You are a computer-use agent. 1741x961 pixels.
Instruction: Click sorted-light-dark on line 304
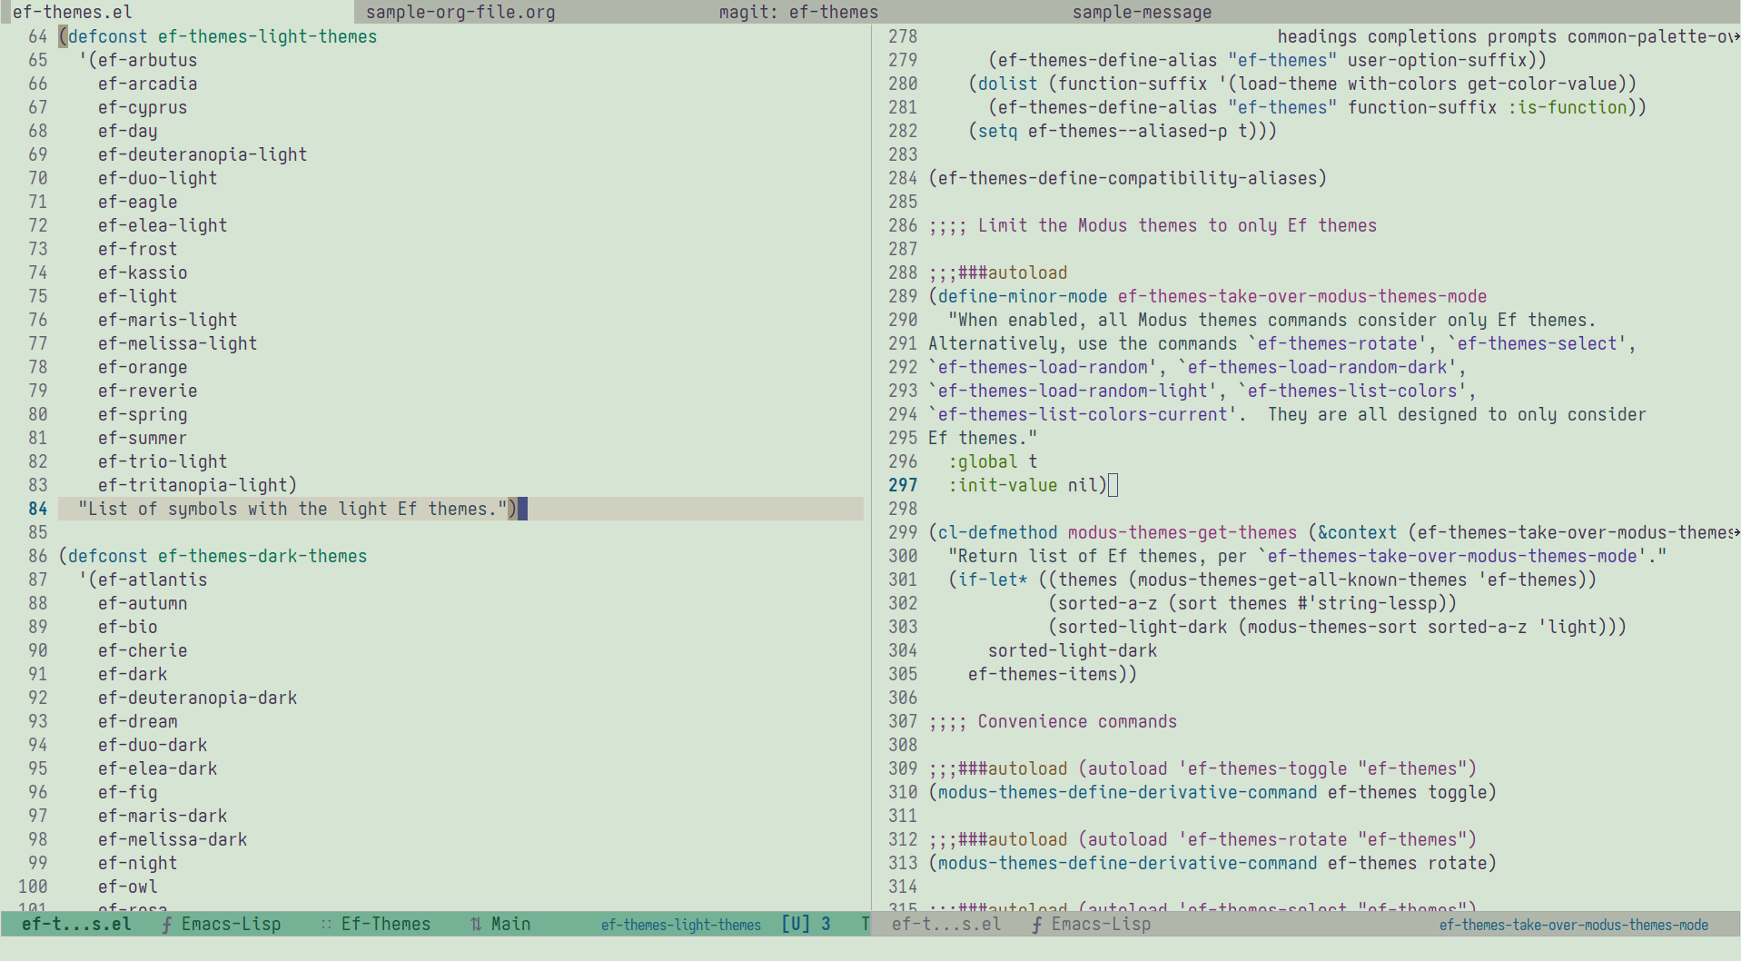tap(1073, 650)
